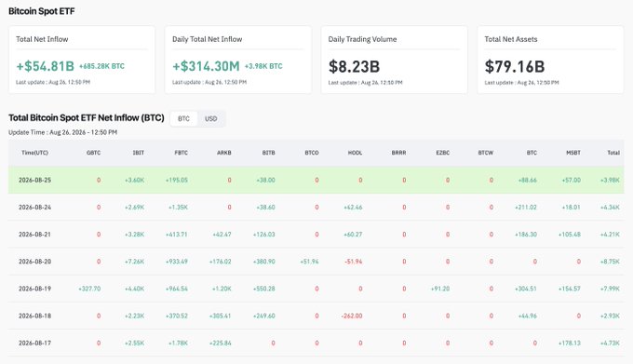
Task: Click the $79.16B total net assets
Action: pyautogui.click(x=515, y=67)
